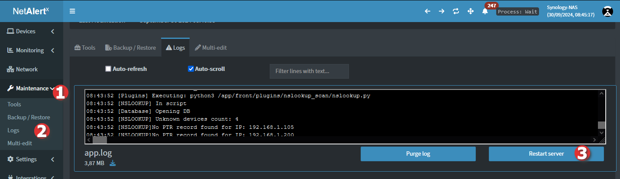The height and width of the screenshot is (179, 620).
Task: Open the Multi-edit tab
Action: point(210,48)
